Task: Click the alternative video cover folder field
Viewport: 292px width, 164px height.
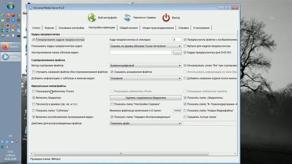Action: [141, 52]
